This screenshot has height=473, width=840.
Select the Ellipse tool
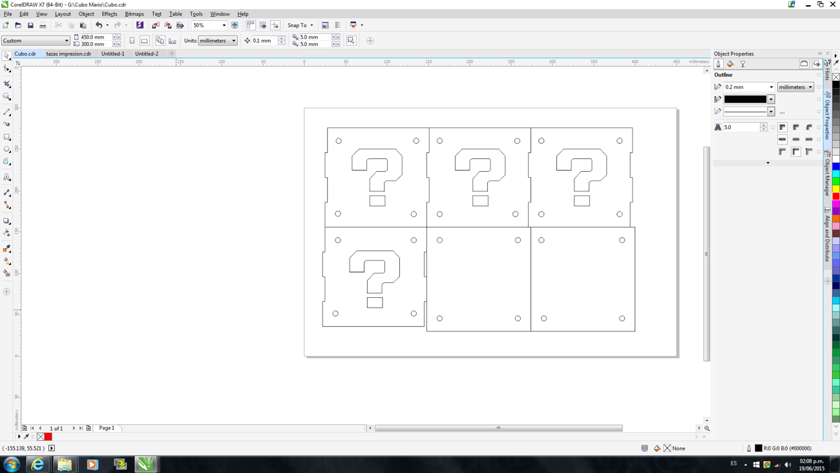[7, 149]
